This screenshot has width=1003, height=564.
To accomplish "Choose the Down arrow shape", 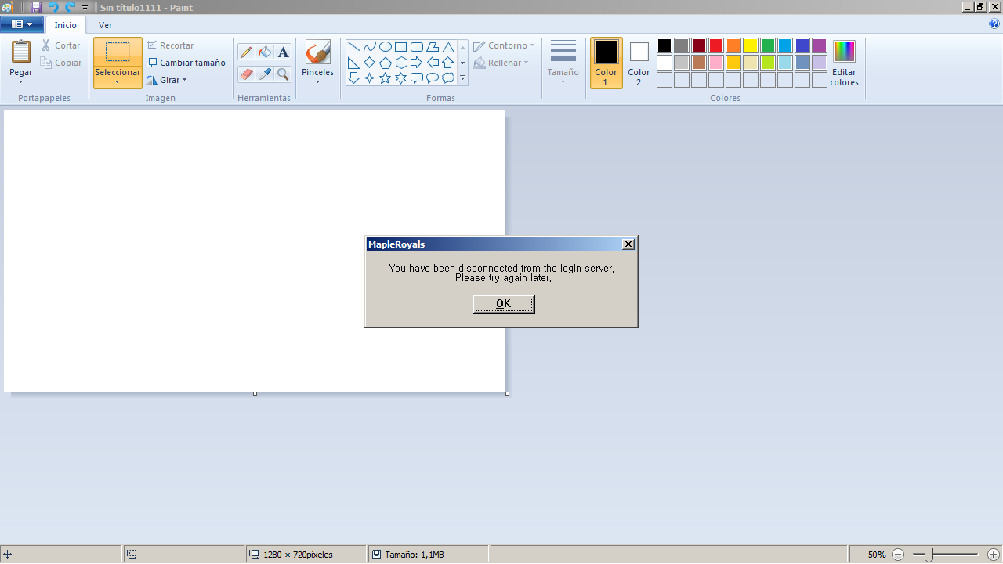I will point(353,78).
